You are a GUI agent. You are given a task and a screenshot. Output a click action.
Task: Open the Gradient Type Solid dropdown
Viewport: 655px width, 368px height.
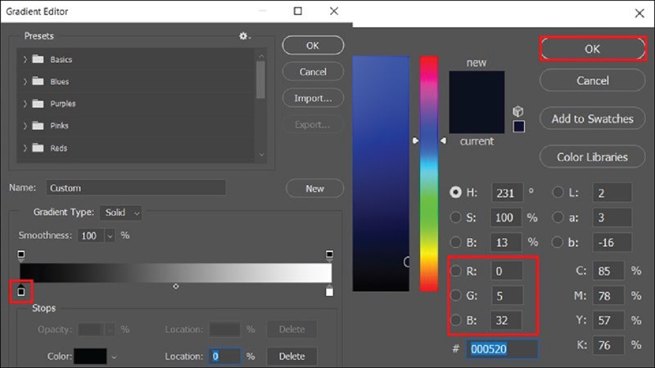pyautogui.click(x=120, y=213)
